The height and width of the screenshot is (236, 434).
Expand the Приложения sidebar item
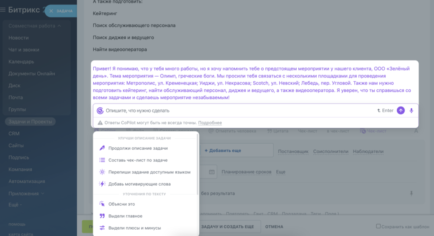click(x=26, y=193)
